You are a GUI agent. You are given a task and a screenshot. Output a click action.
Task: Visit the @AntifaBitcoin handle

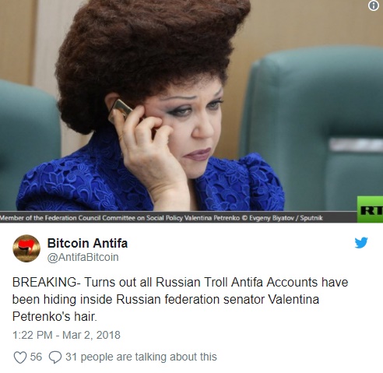(x=83, y=257)
